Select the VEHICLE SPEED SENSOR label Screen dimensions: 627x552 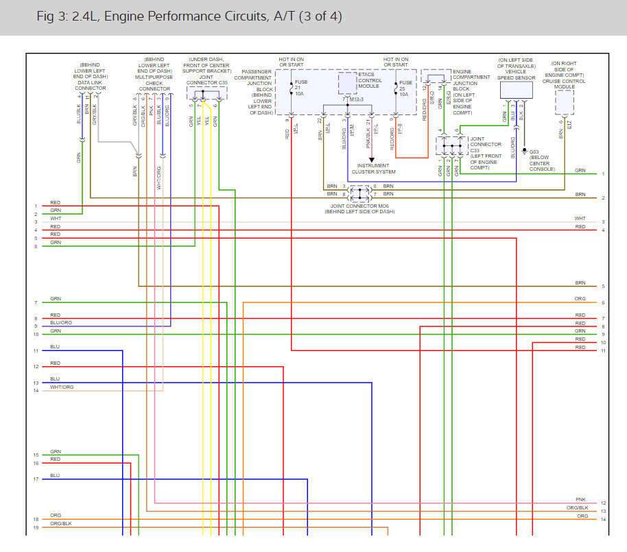point(517,75)
